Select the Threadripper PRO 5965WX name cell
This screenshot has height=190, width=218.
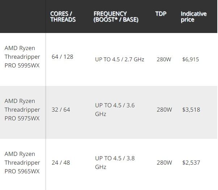(22, 162)
